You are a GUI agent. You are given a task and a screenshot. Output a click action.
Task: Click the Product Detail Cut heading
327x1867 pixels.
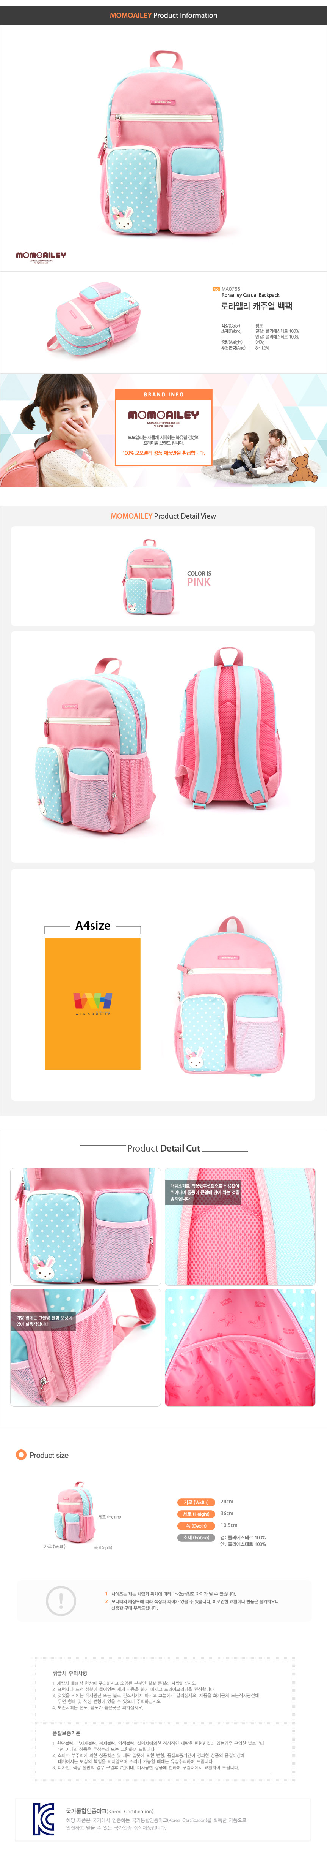164,1148
